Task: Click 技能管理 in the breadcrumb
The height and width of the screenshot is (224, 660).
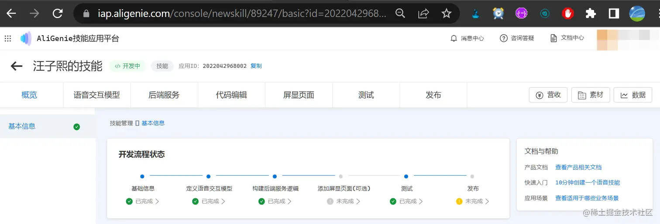Action: [121, 123]
